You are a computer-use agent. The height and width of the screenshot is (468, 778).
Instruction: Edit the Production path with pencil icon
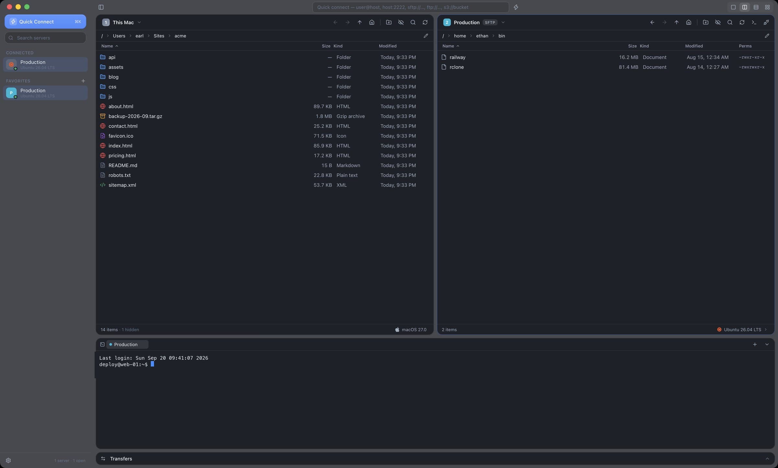click(767, 36)
